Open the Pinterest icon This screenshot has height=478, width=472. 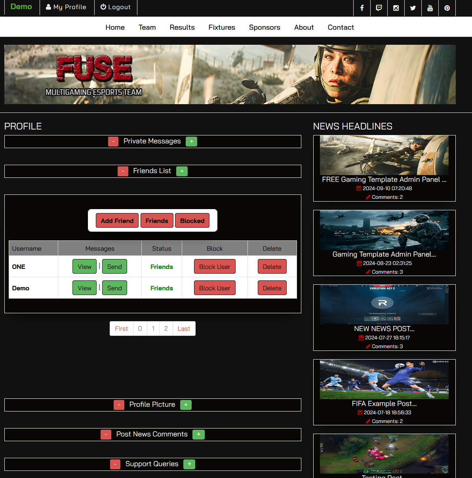tap(447, 8)
